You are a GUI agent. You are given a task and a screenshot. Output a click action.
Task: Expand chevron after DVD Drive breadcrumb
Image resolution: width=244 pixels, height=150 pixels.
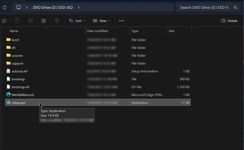[79, 7]
